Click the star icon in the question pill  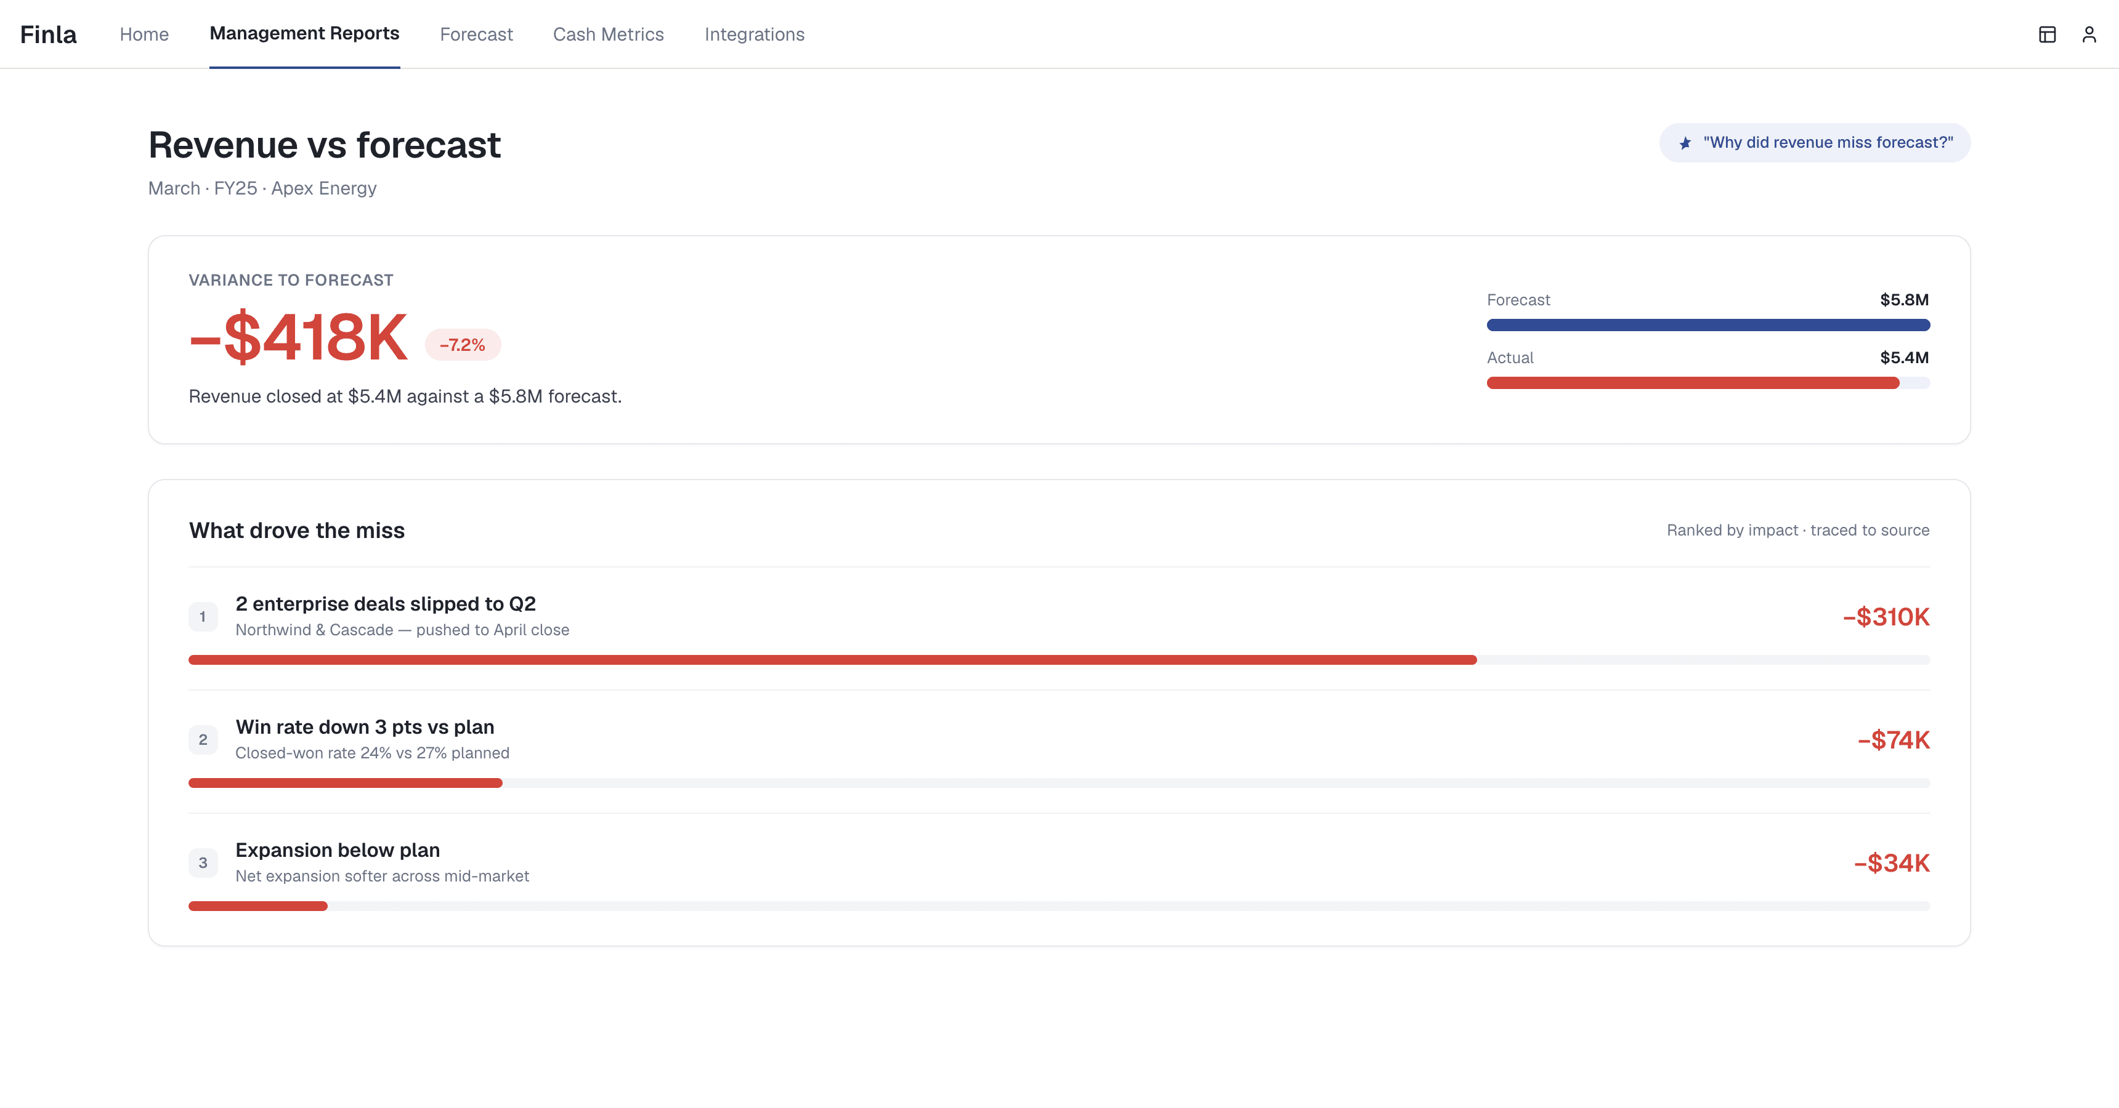coord(1685,143)
